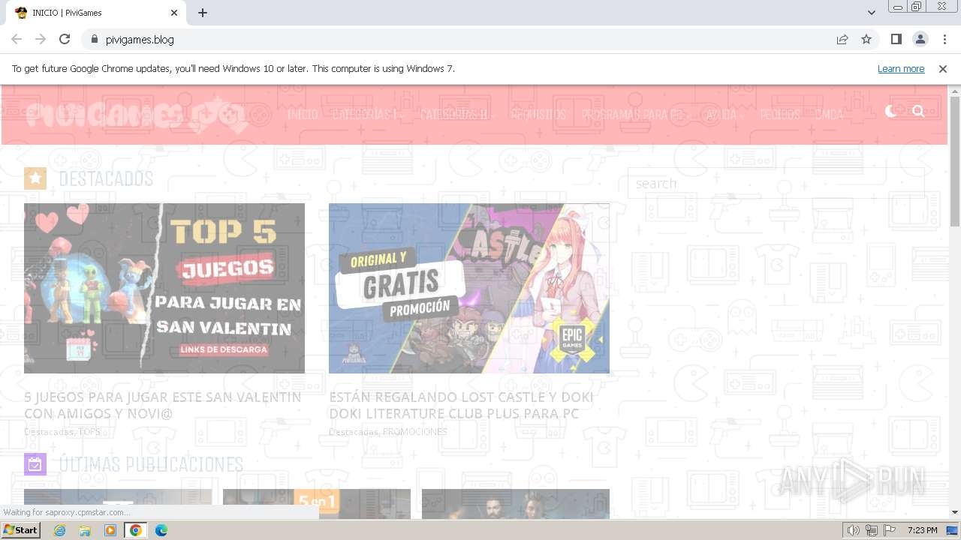The image size is (961, 540).
Task: Open Windows Explorer folder from taskbar
Action: click(x=85, y=530)
